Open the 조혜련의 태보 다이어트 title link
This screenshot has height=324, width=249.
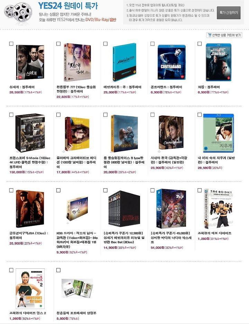click(x=214, y=233)
